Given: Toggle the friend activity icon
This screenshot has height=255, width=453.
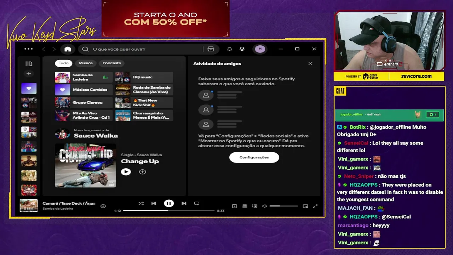Looking at the screenshot, I should tap(242, 49).
